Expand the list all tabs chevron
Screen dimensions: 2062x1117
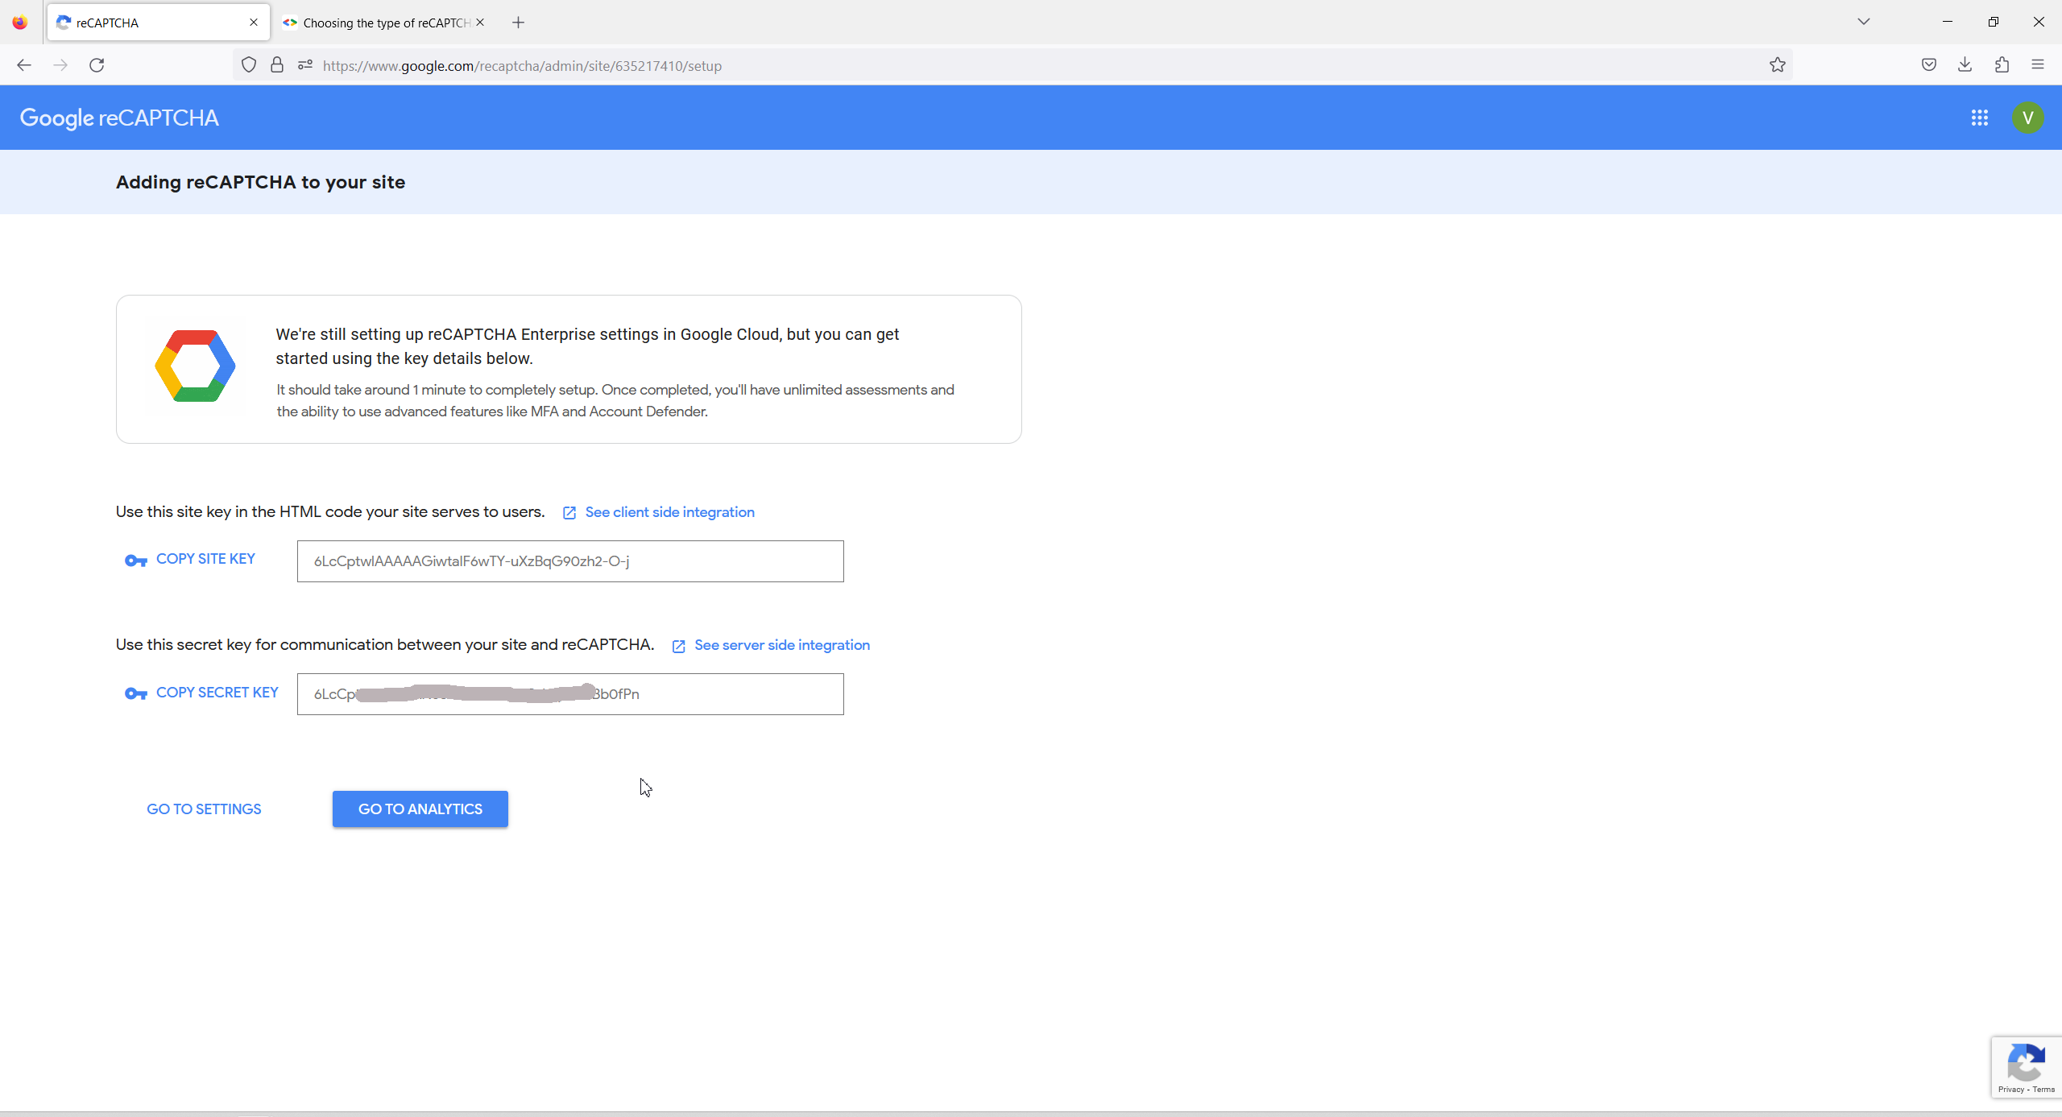(x=1863, y=22)
